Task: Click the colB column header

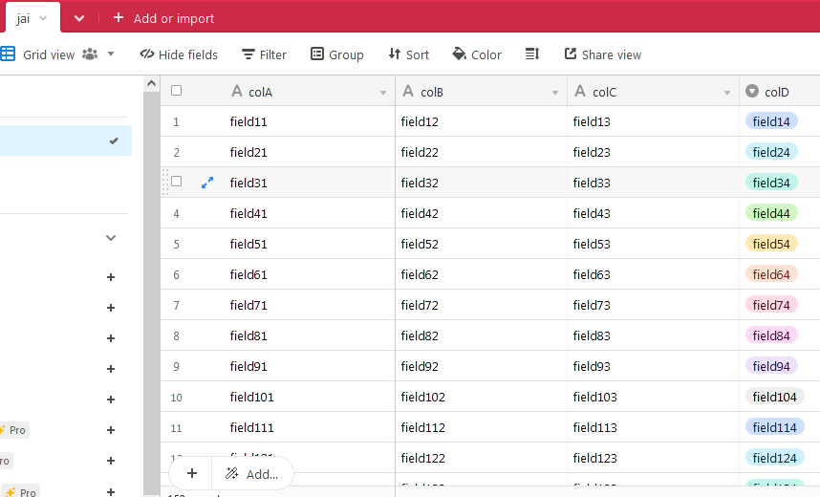Action: [481, 92]
